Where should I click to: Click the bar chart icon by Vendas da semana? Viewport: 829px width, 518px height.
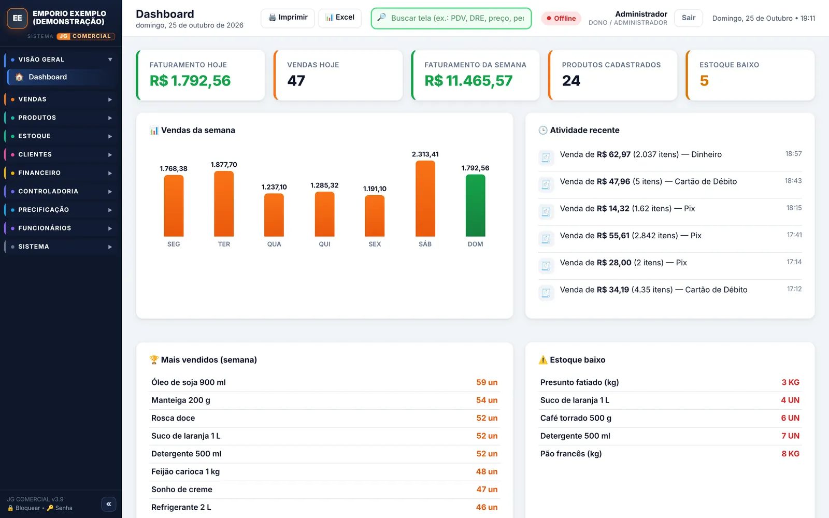click(154, 131)
